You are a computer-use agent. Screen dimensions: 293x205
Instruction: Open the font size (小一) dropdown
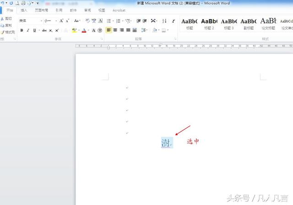pyautogui.click(x=56, y=21)
